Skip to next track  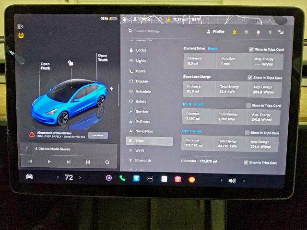click(69, 162)
